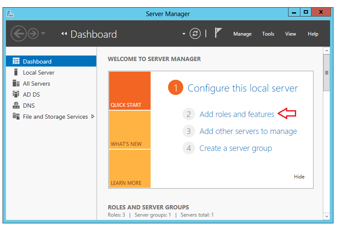Open the DNS role icon
Viewport: 339px width, 231px height.
coord(16,105)
